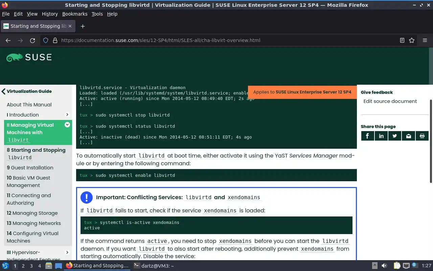Print this page using printer icon
This screenshot has height=271, width=433.
[x=422, y=136]
